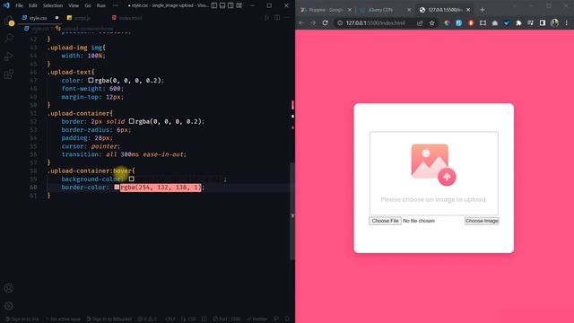Screen dimensions: 574x323
Task: Open the Explorer view in VS Code activity bar
Action: point(9,21)
